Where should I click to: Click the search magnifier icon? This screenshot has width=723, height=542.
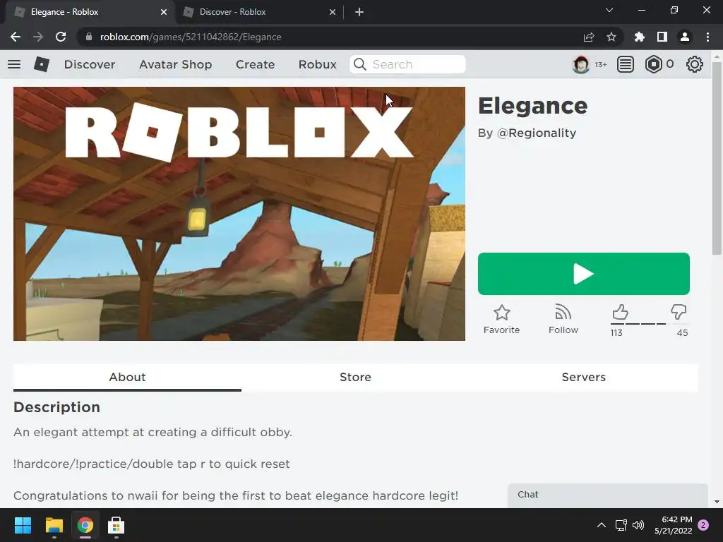360,64
